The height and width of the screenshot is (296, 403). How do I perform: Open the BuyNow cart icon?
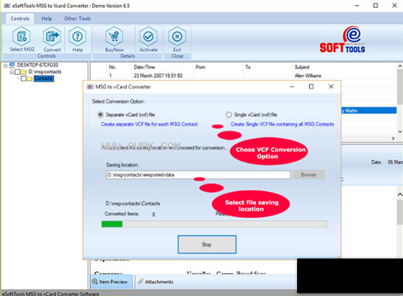point(114,39)
